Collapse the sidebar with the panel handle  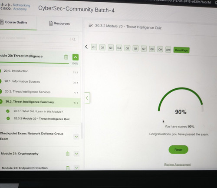pyautogui.click(x=87, y=98)
